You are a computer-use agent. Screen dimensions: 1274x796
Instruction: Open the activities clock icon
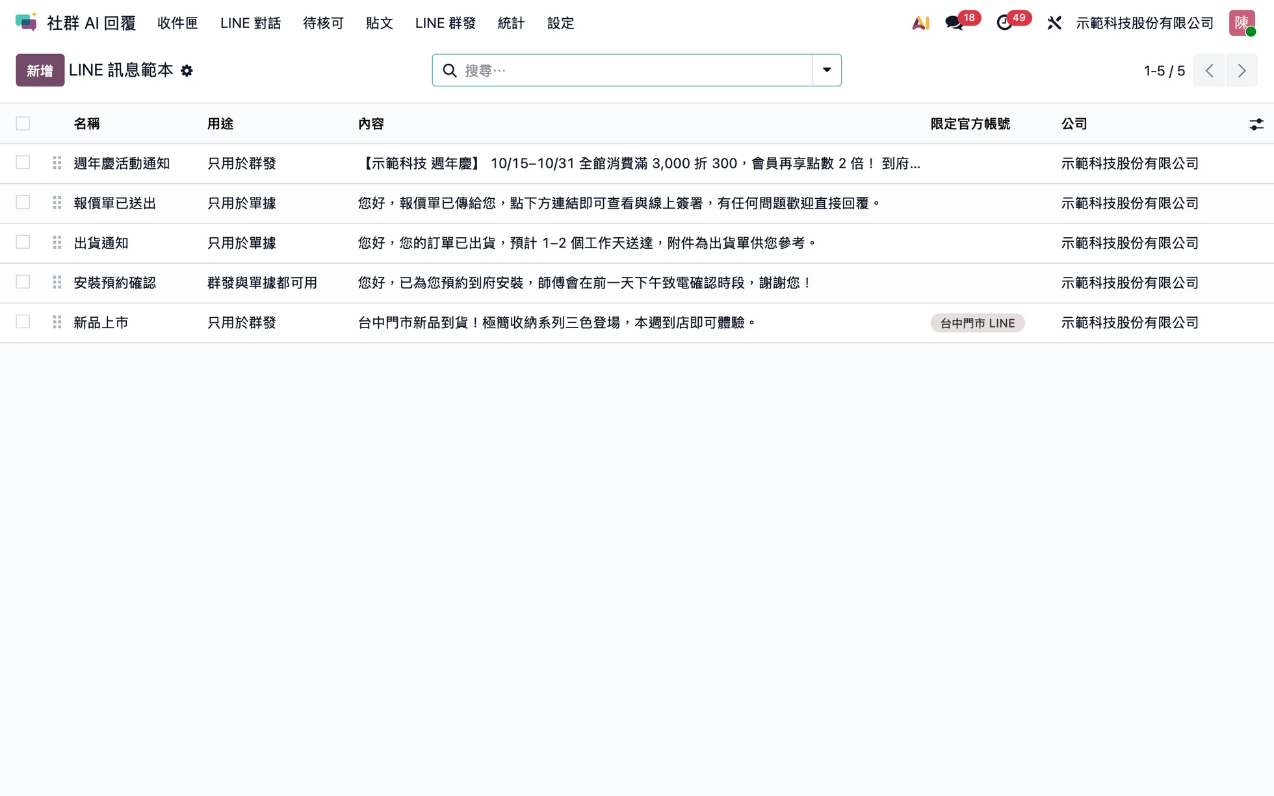(x=1004, y=23)
